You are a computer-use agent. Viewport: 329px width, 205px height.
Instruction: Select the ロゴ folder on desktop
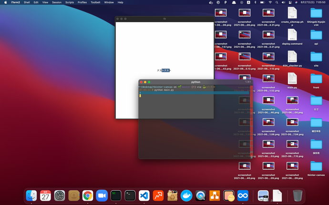tap(316, 100)
